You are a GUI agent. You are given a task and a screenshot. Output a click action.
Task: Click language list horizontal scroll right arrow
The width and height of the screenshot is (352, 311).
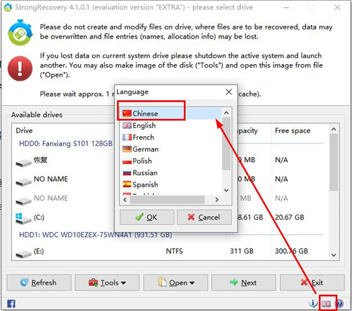coord(216,200)
